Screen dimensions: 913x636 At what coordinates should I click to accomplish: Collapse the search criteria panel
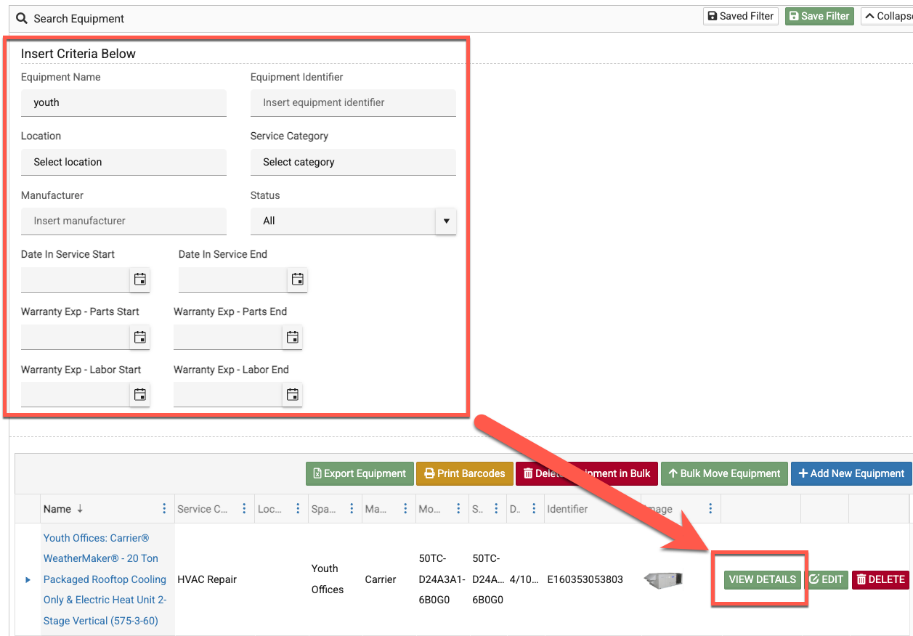pos(886,16)
